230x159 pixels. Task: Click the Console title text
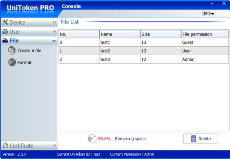tap(71, 6)
